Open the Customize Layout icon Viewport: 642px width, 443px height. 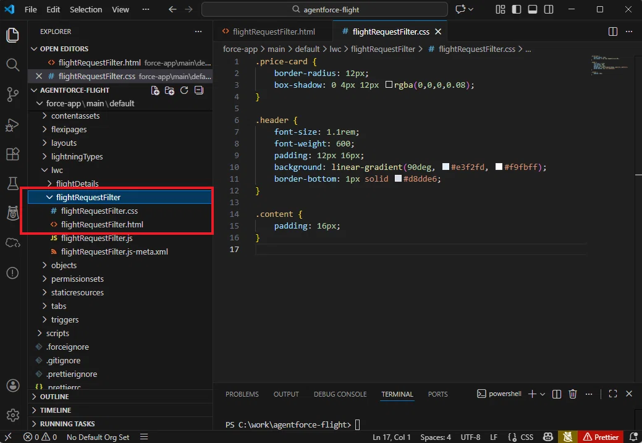pyautogui.click(x=501, y=9)
